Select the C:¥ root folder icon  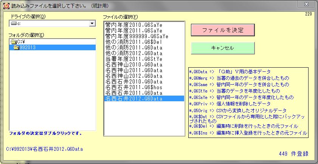(14, 42)
